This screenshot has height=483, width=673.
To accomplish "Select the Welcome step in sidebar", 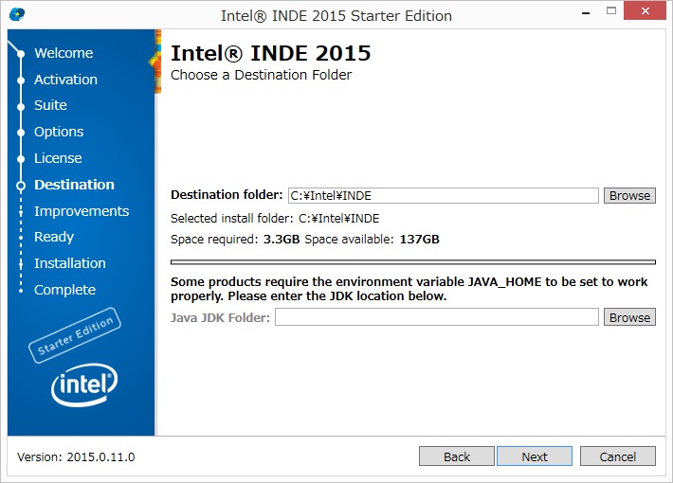I will [64, 53].
